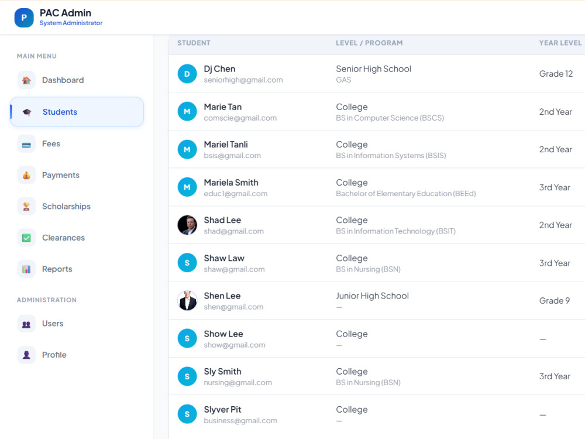Select student name Sly Smith
Viewport: 585px width, 439px height.
[222, 372]
